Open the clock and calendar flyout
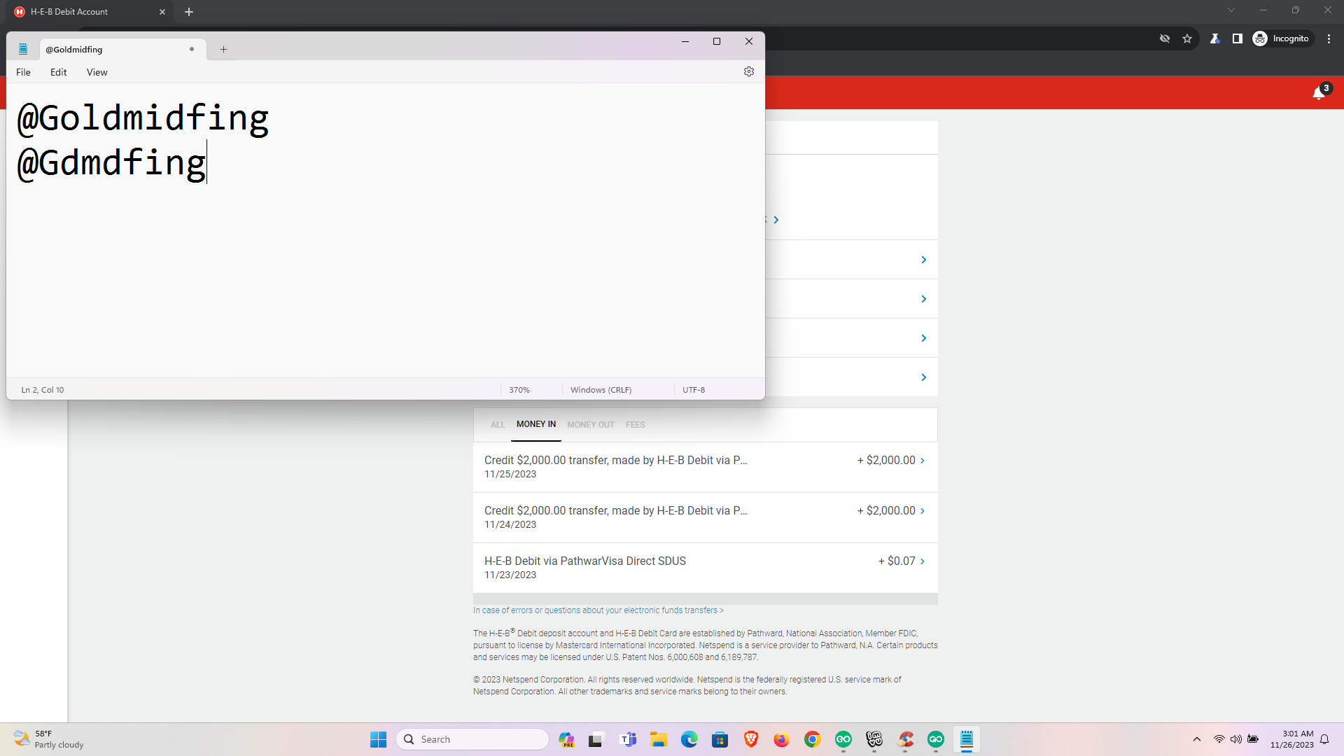 click(x=1292, y=739)
